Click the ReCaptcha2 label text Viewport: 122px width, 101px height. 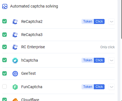32,21
